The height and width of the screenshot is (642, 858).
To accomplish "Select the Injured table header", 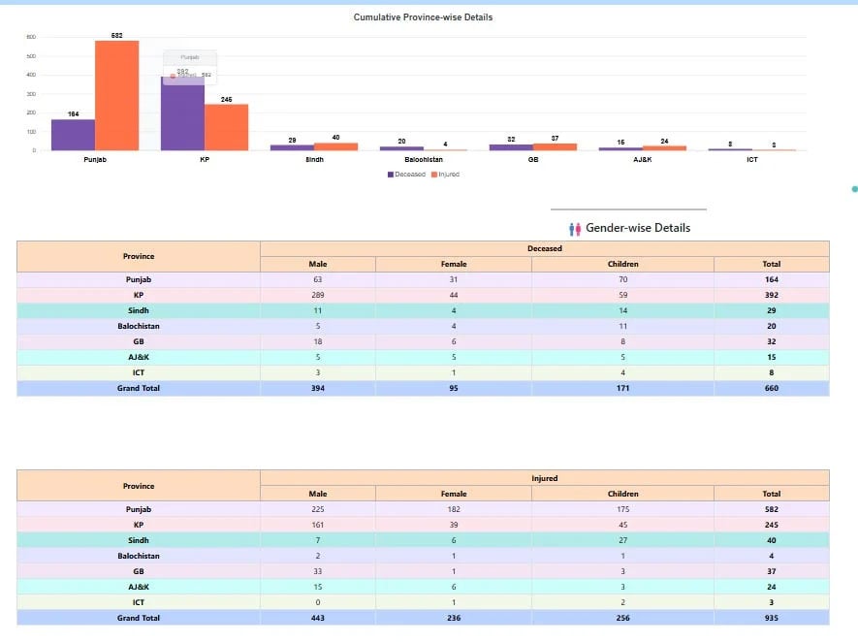I will point(545,478).
